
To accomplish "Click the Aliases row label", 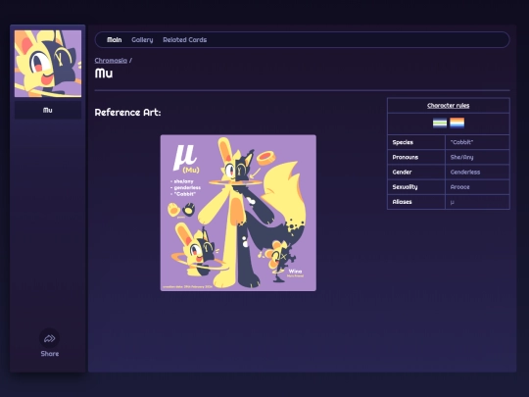I will coord(402,202).
